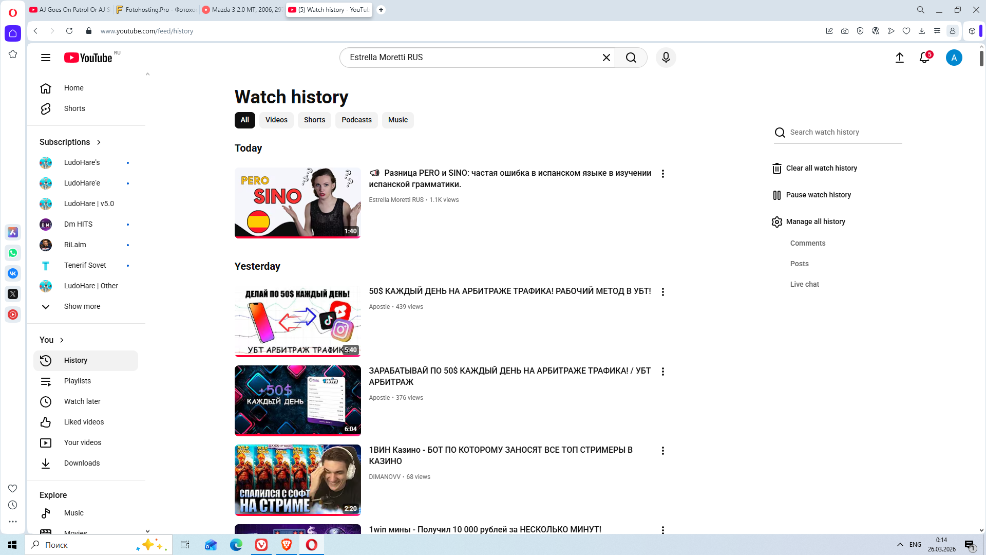The width and height of the screenshot is (986, 555).
Task: Open the notifications bell
Action: click(924, 58)
